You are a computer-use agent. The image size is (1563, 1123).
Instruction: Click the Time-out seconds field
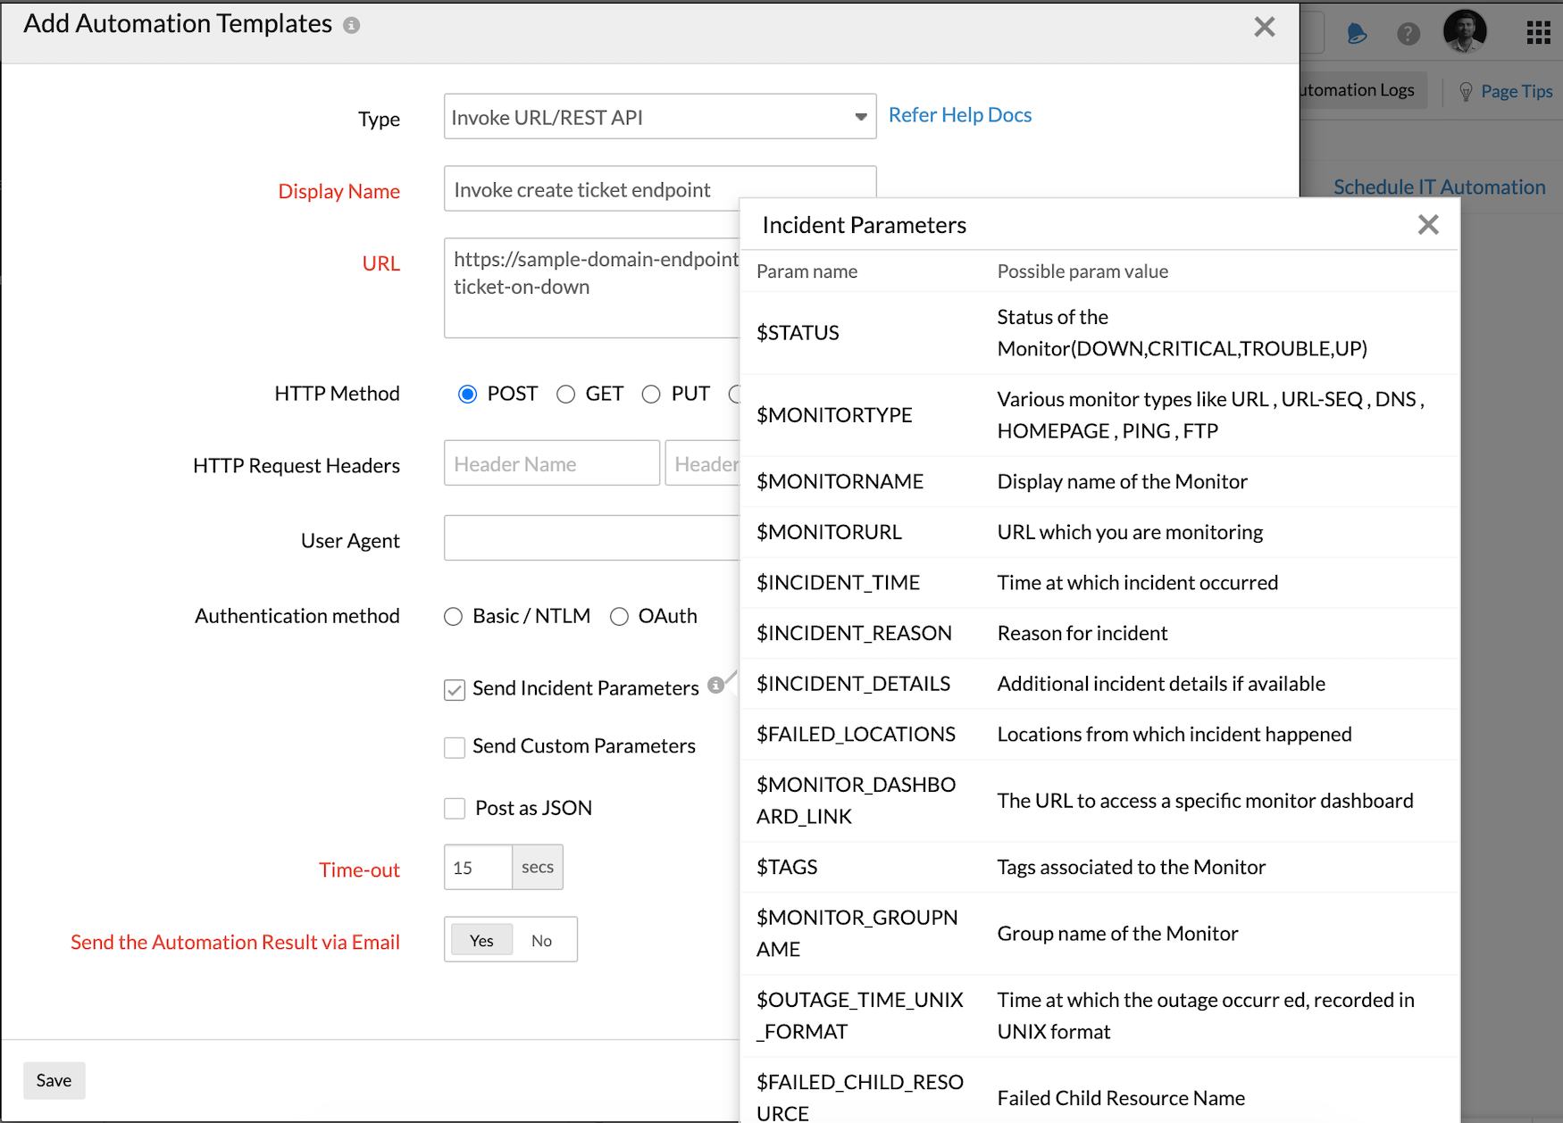pyautogui.click(x=478, y=867)
